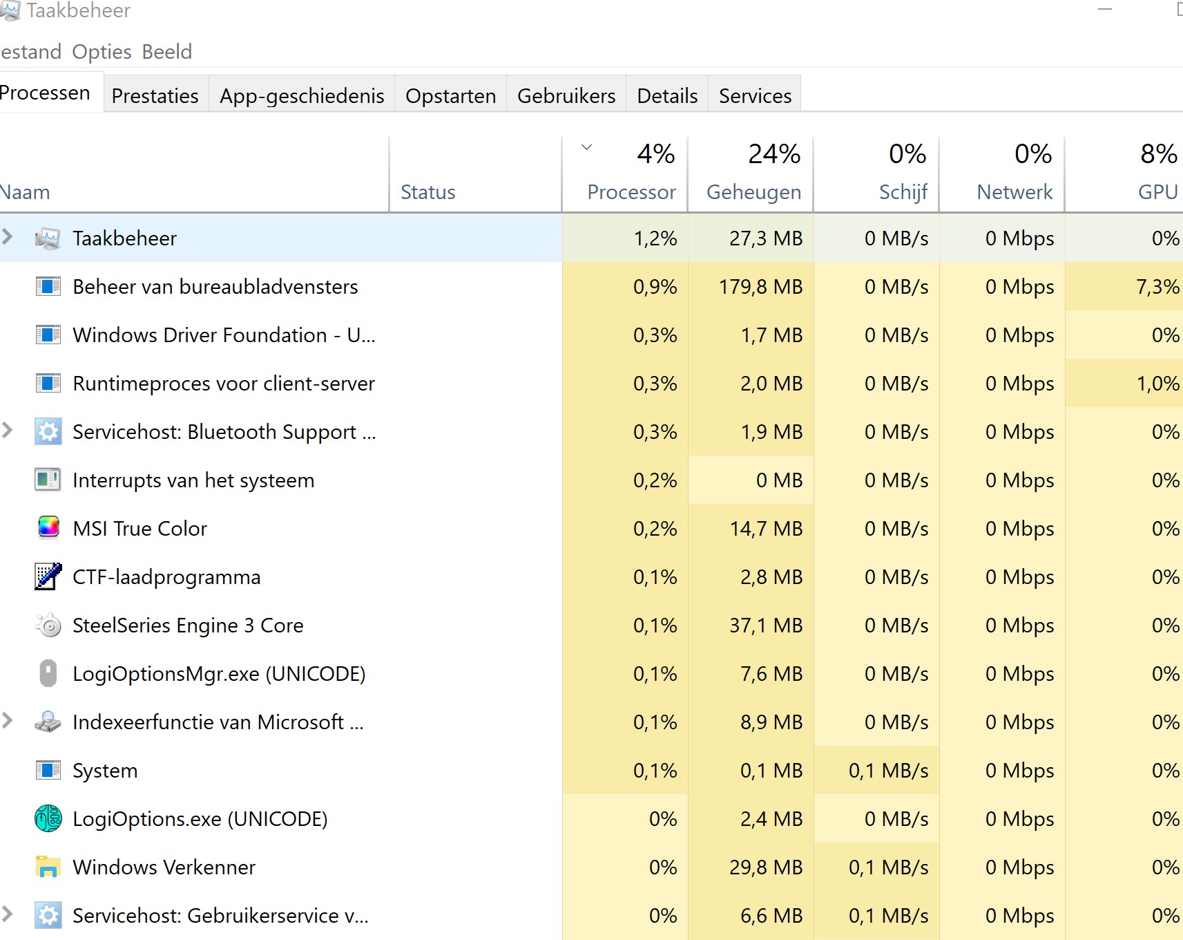Click the LogiOptionsMgr.exe mouse icon
This screenshot has height=940, width=1183.
coord(48,673)
